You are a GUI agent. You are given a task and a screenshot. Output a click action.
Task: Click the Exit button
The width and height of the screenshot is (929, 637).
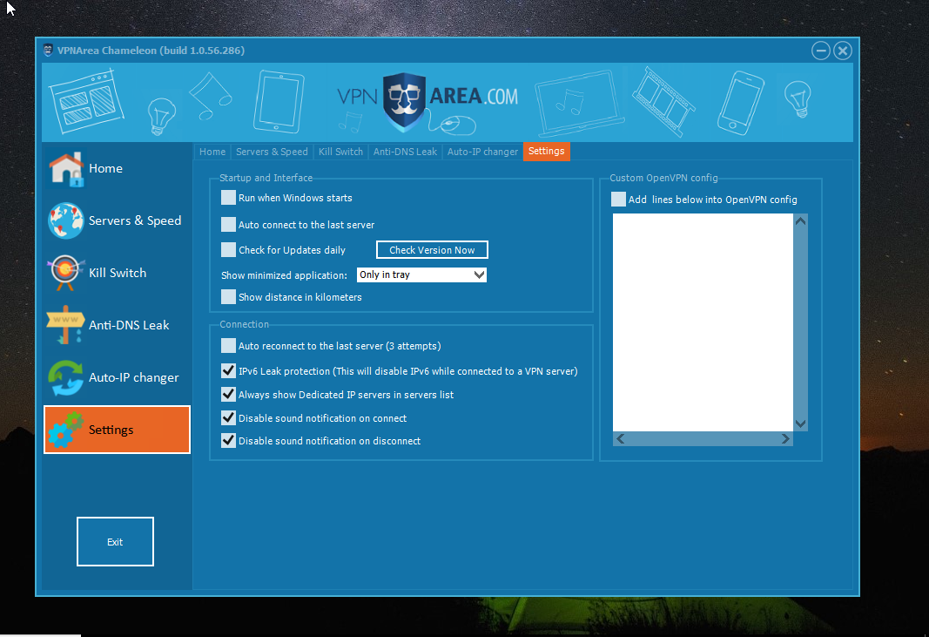[115, 541]
